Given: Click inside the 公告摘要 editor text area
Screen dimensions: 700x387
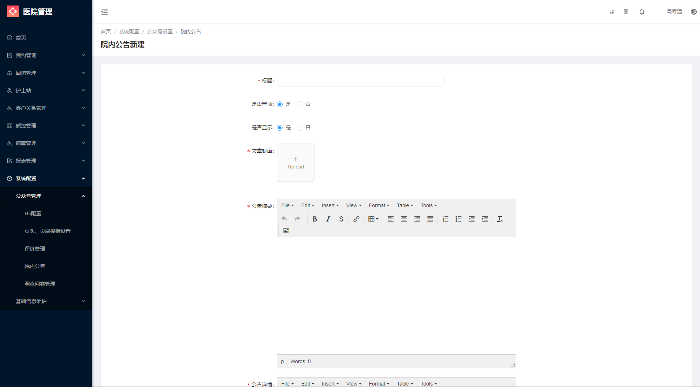Looking at the screenshot, I should coord(396,296).
